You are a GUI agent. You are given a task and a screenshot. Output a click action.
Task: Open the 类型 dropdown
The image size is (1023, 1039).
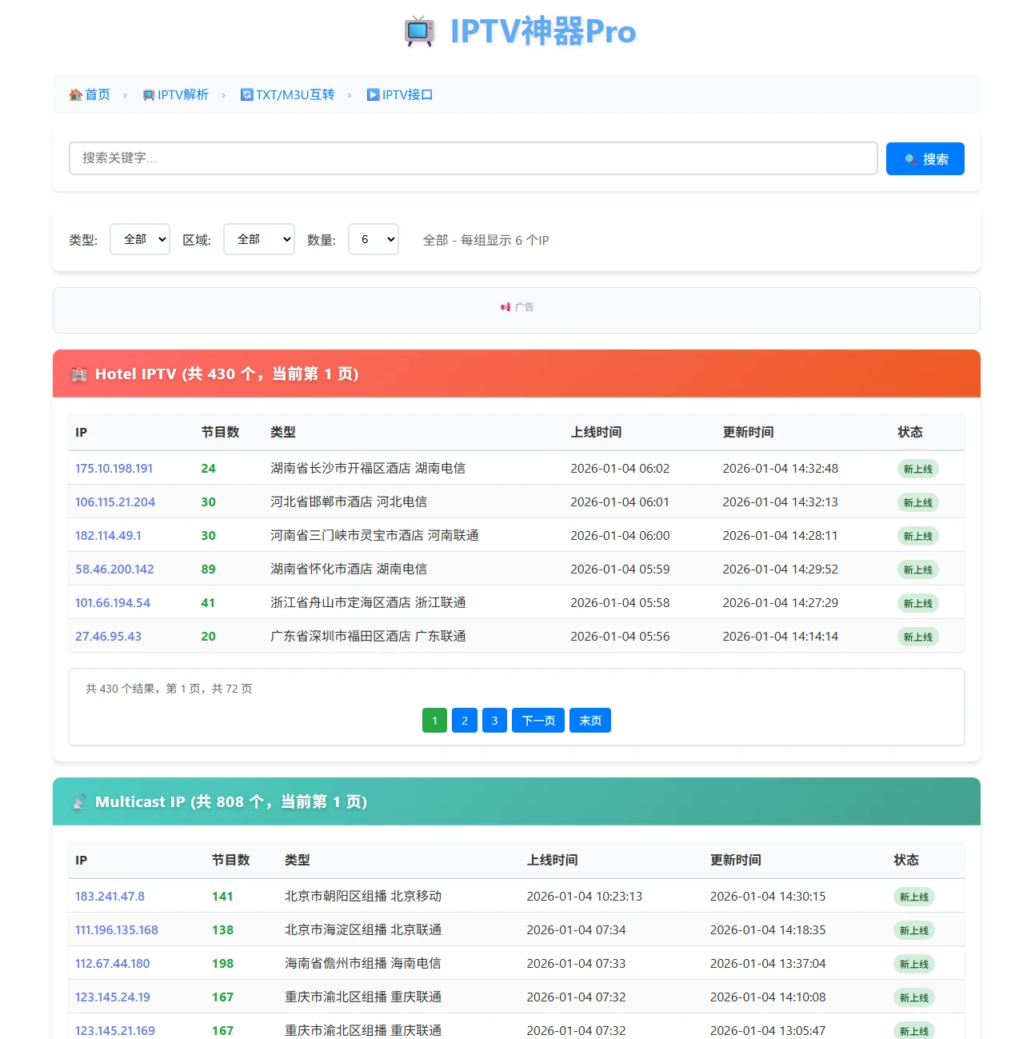(x=139, y=238)
